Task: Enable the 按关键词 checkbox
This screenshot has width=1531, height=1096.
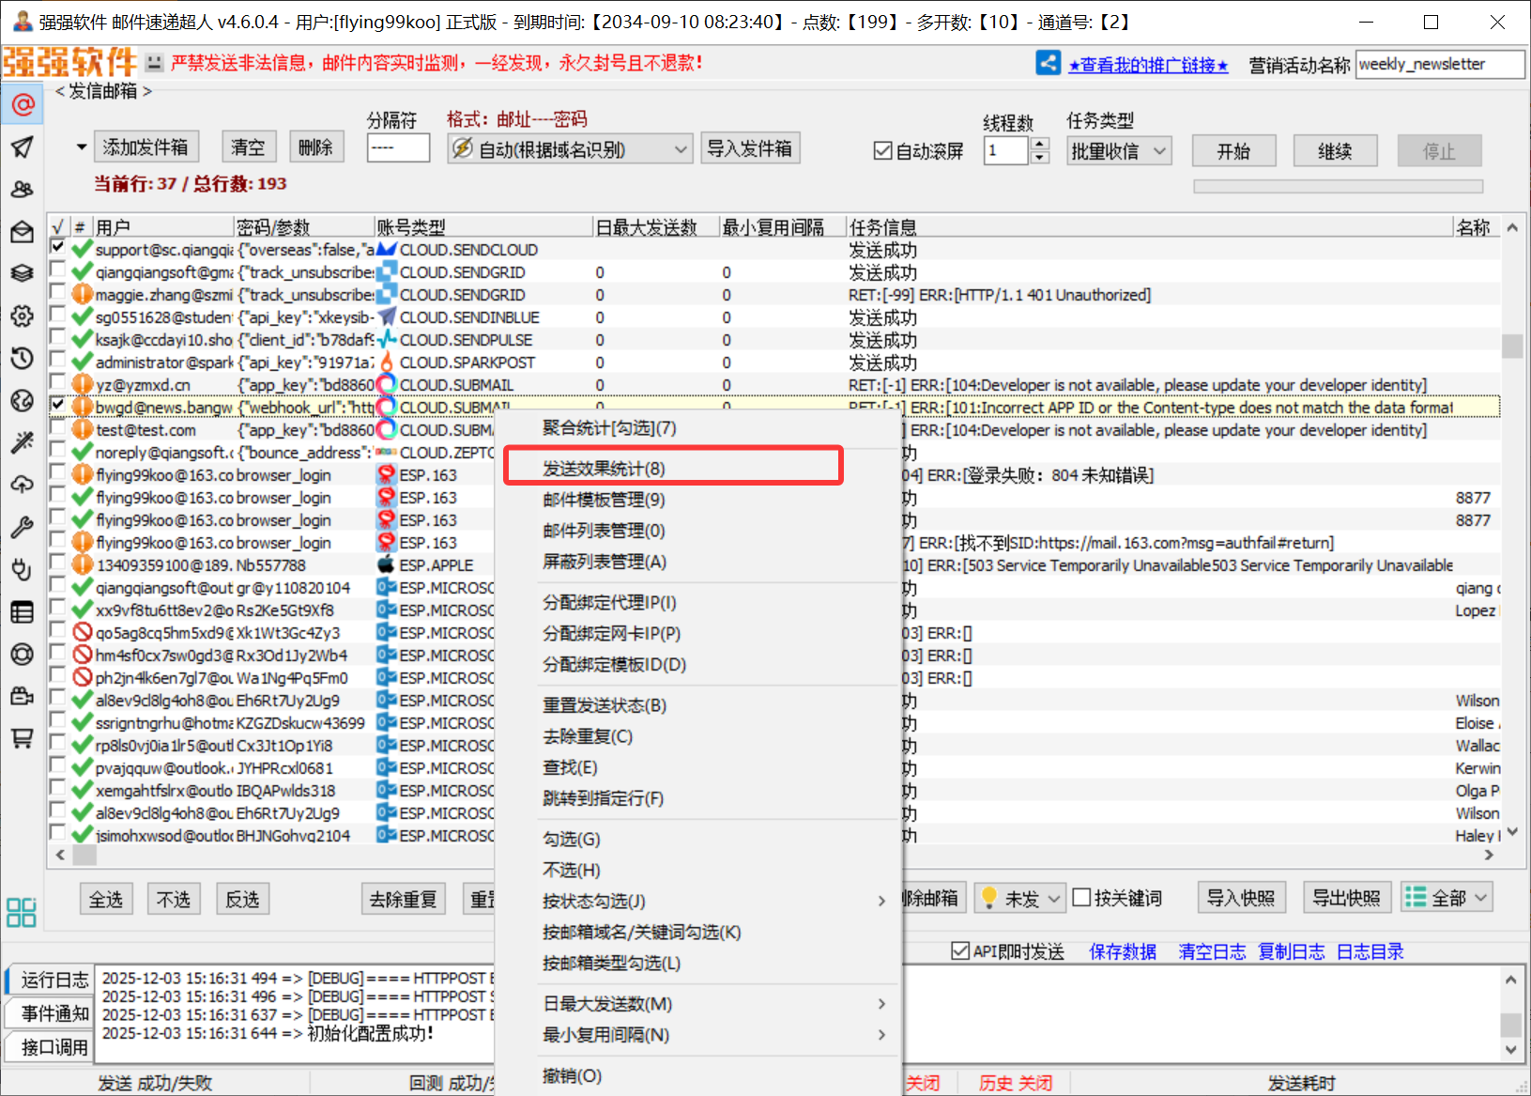Action: 1081,898
